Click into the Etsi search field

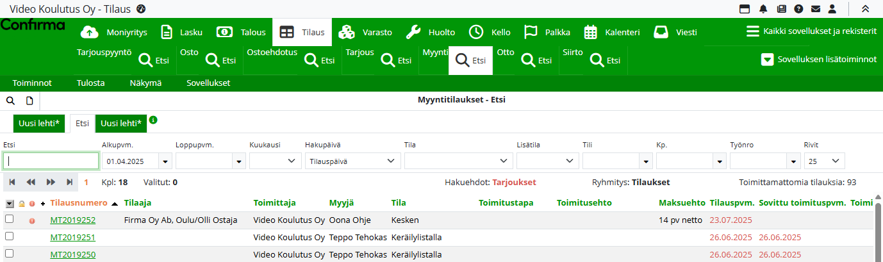[x=51, y=161]
